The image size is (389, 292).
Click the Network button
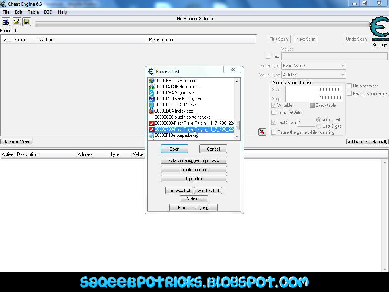tap(194, 199)
